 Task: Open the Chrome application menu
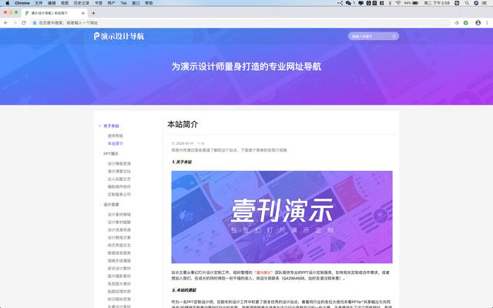click(22, 3)
